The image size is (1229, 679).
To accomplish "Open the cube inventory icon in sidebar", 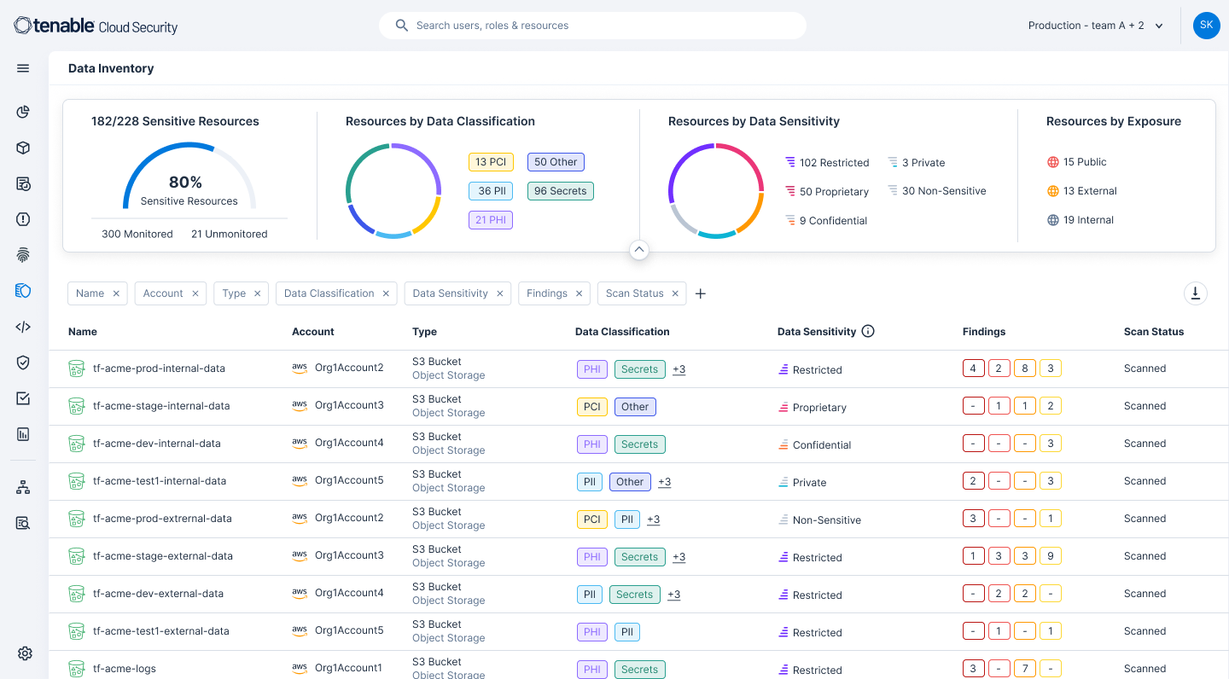I will [x=23, y=148].
